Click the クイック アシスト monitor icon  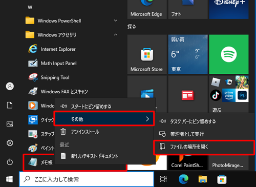pos(33,120)
